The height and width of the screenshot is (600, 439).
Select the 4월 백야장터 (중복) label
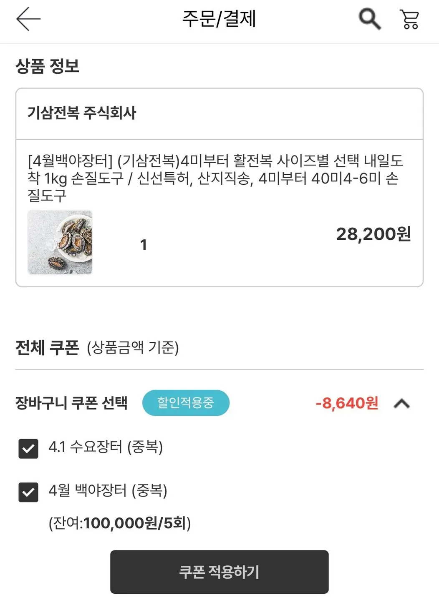point(108,490)
